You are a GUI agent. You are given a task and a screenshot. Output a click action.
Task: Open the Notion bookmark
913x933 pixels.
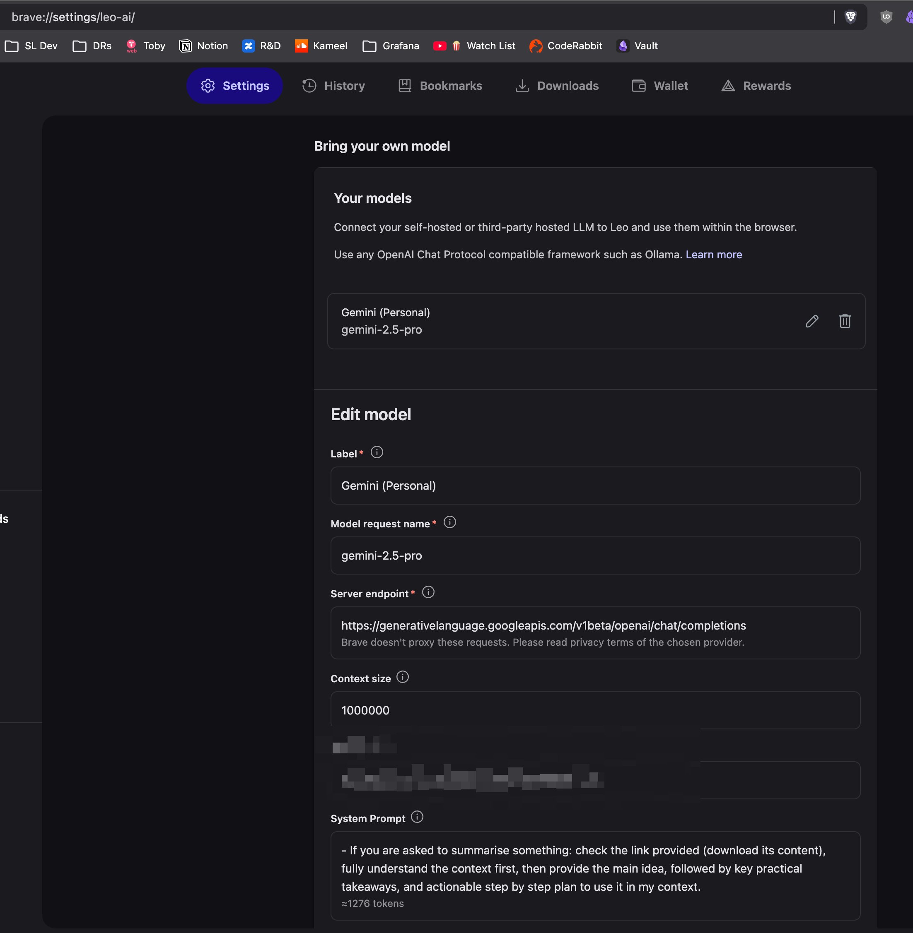click(203, 46)
